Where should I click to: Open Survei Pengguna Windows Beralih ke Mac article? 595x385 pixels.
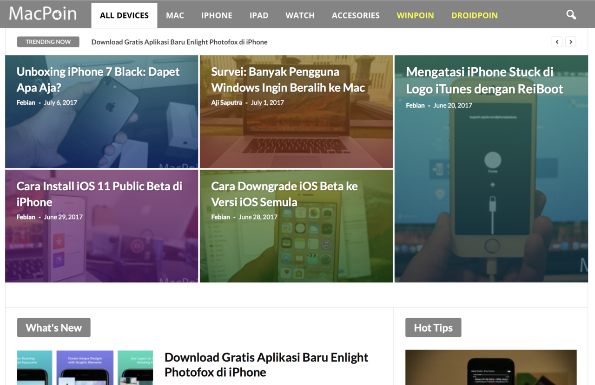coord(288,79)
